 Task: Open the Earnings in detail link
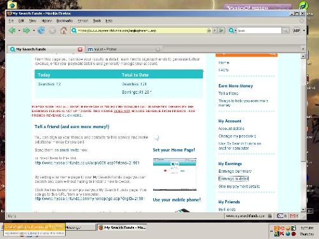coord(234,178)
